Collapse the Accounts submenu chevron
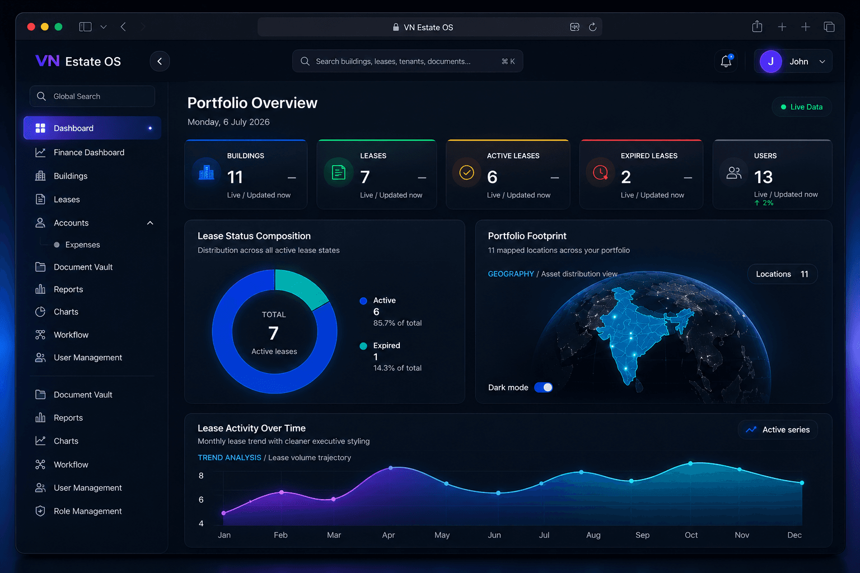The image size is (860, 573). [x=150, y=223]
